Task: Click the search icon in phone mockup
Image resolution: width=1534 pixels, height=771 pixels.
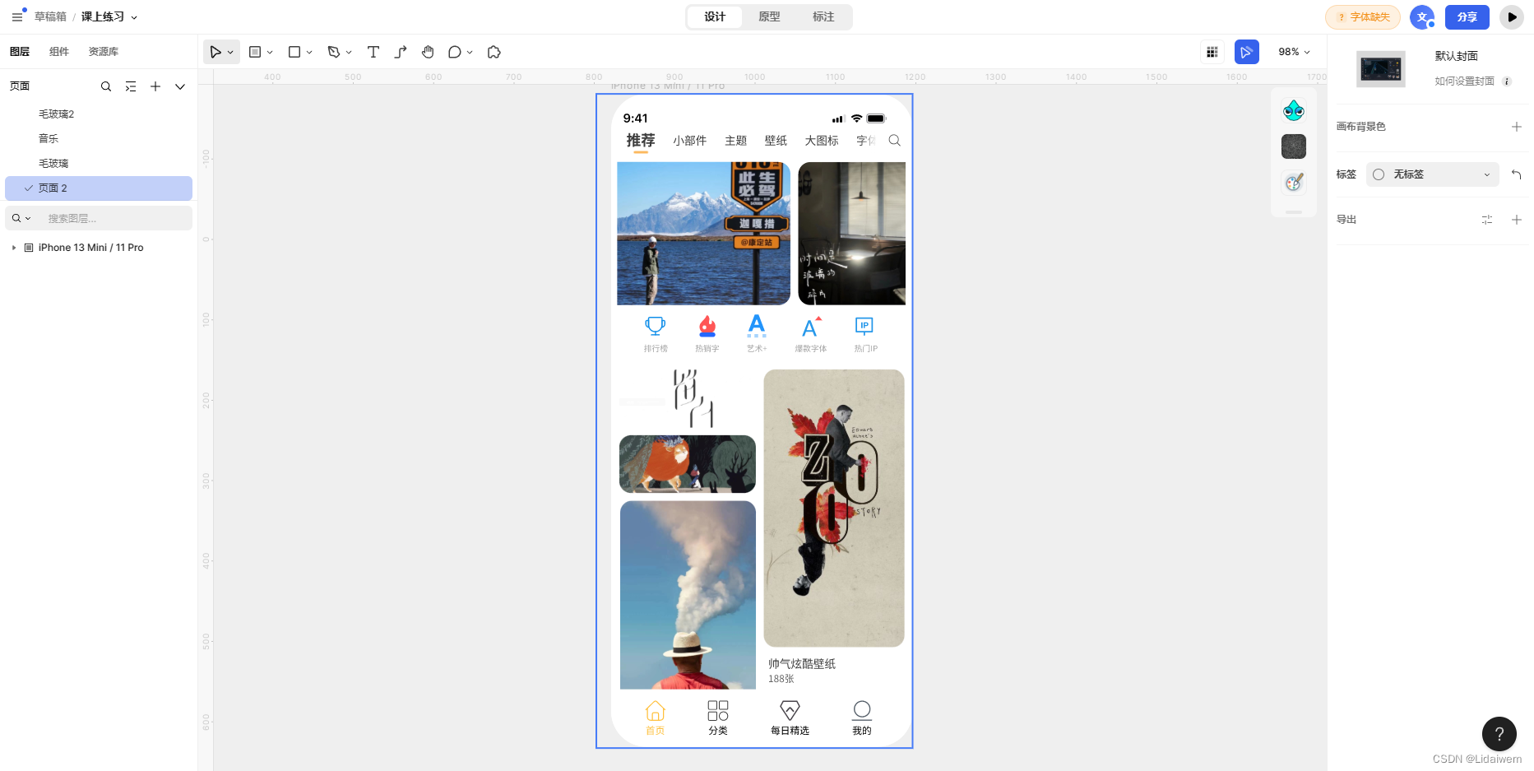Action: pos(895,141)
